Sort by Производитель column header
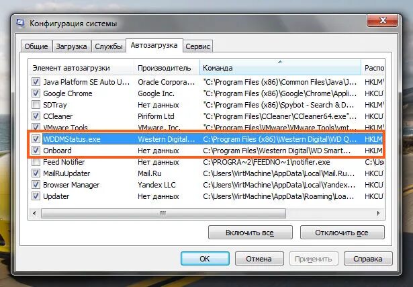 (x=167, y=68)
